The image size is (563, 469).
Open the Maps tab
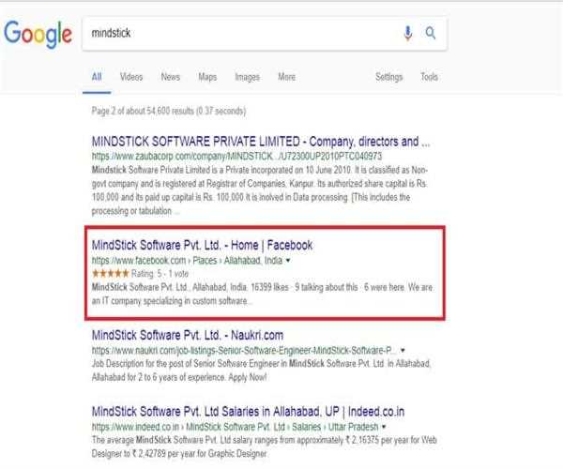point(207,77)
